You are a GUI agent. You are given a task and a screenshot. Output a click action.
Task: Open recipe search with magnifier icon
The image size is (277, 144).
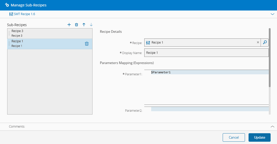coord(265,43)
